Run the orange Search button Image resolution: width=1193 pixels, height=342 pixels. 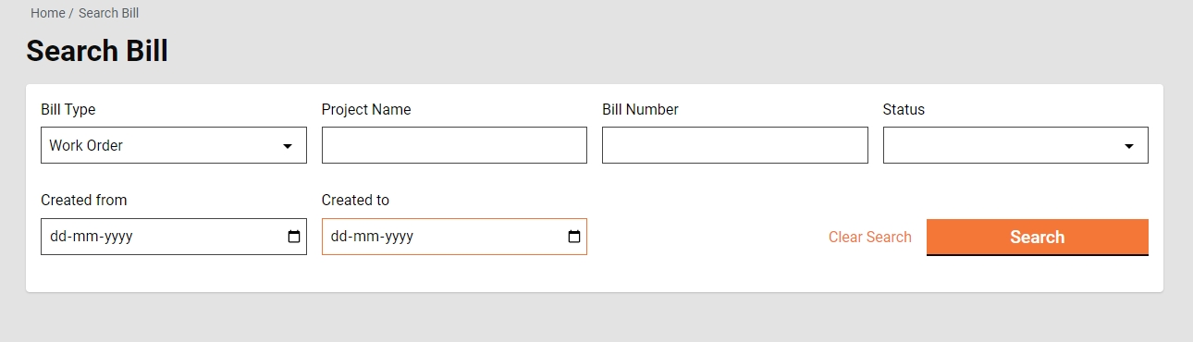[1038, 237]
